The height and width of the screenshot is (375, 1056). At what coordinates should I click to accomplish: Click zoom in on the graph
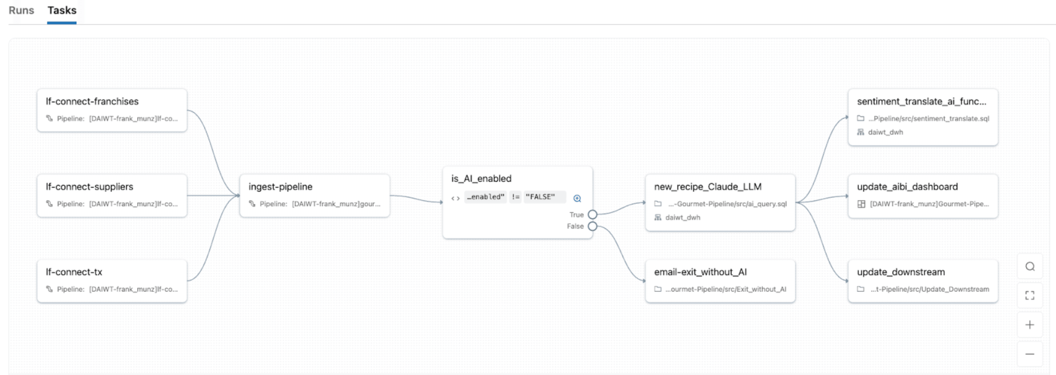click(1030, 324)
